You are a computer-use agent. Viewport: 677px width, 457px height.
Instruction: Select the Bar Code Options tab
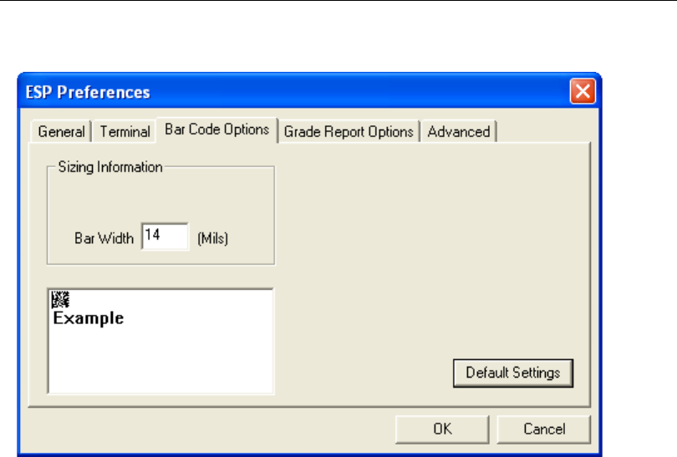(x=217, y=129)
